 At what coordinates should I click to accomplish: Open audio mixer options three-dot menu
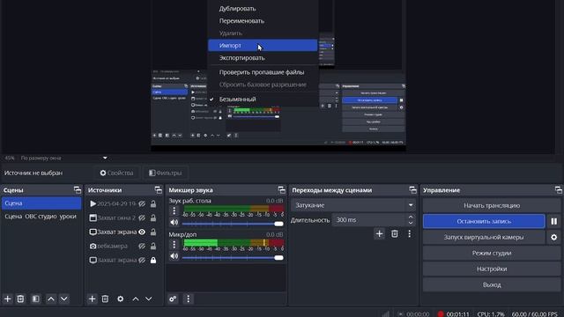point(188,299)
